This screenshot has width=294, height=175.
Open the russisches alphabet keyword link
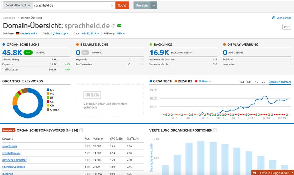tap(15, 160)
